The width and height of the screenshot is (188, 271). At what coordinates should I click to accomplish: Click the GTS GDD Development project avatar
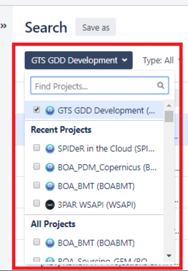[50, 111]
